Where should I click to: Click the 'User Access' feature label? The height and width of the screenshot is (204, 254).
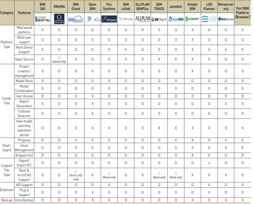tap(24, 96)
